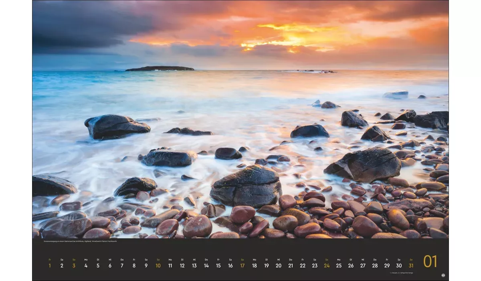
Task: Select Sunday day 3
Action: 74,263
